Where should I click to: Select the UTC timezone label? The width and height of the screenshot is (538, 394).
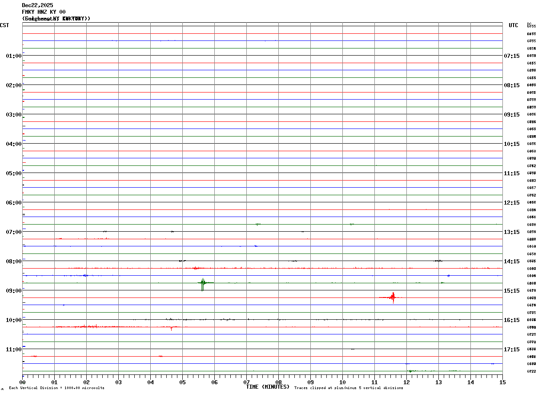[x=514, y=25]
